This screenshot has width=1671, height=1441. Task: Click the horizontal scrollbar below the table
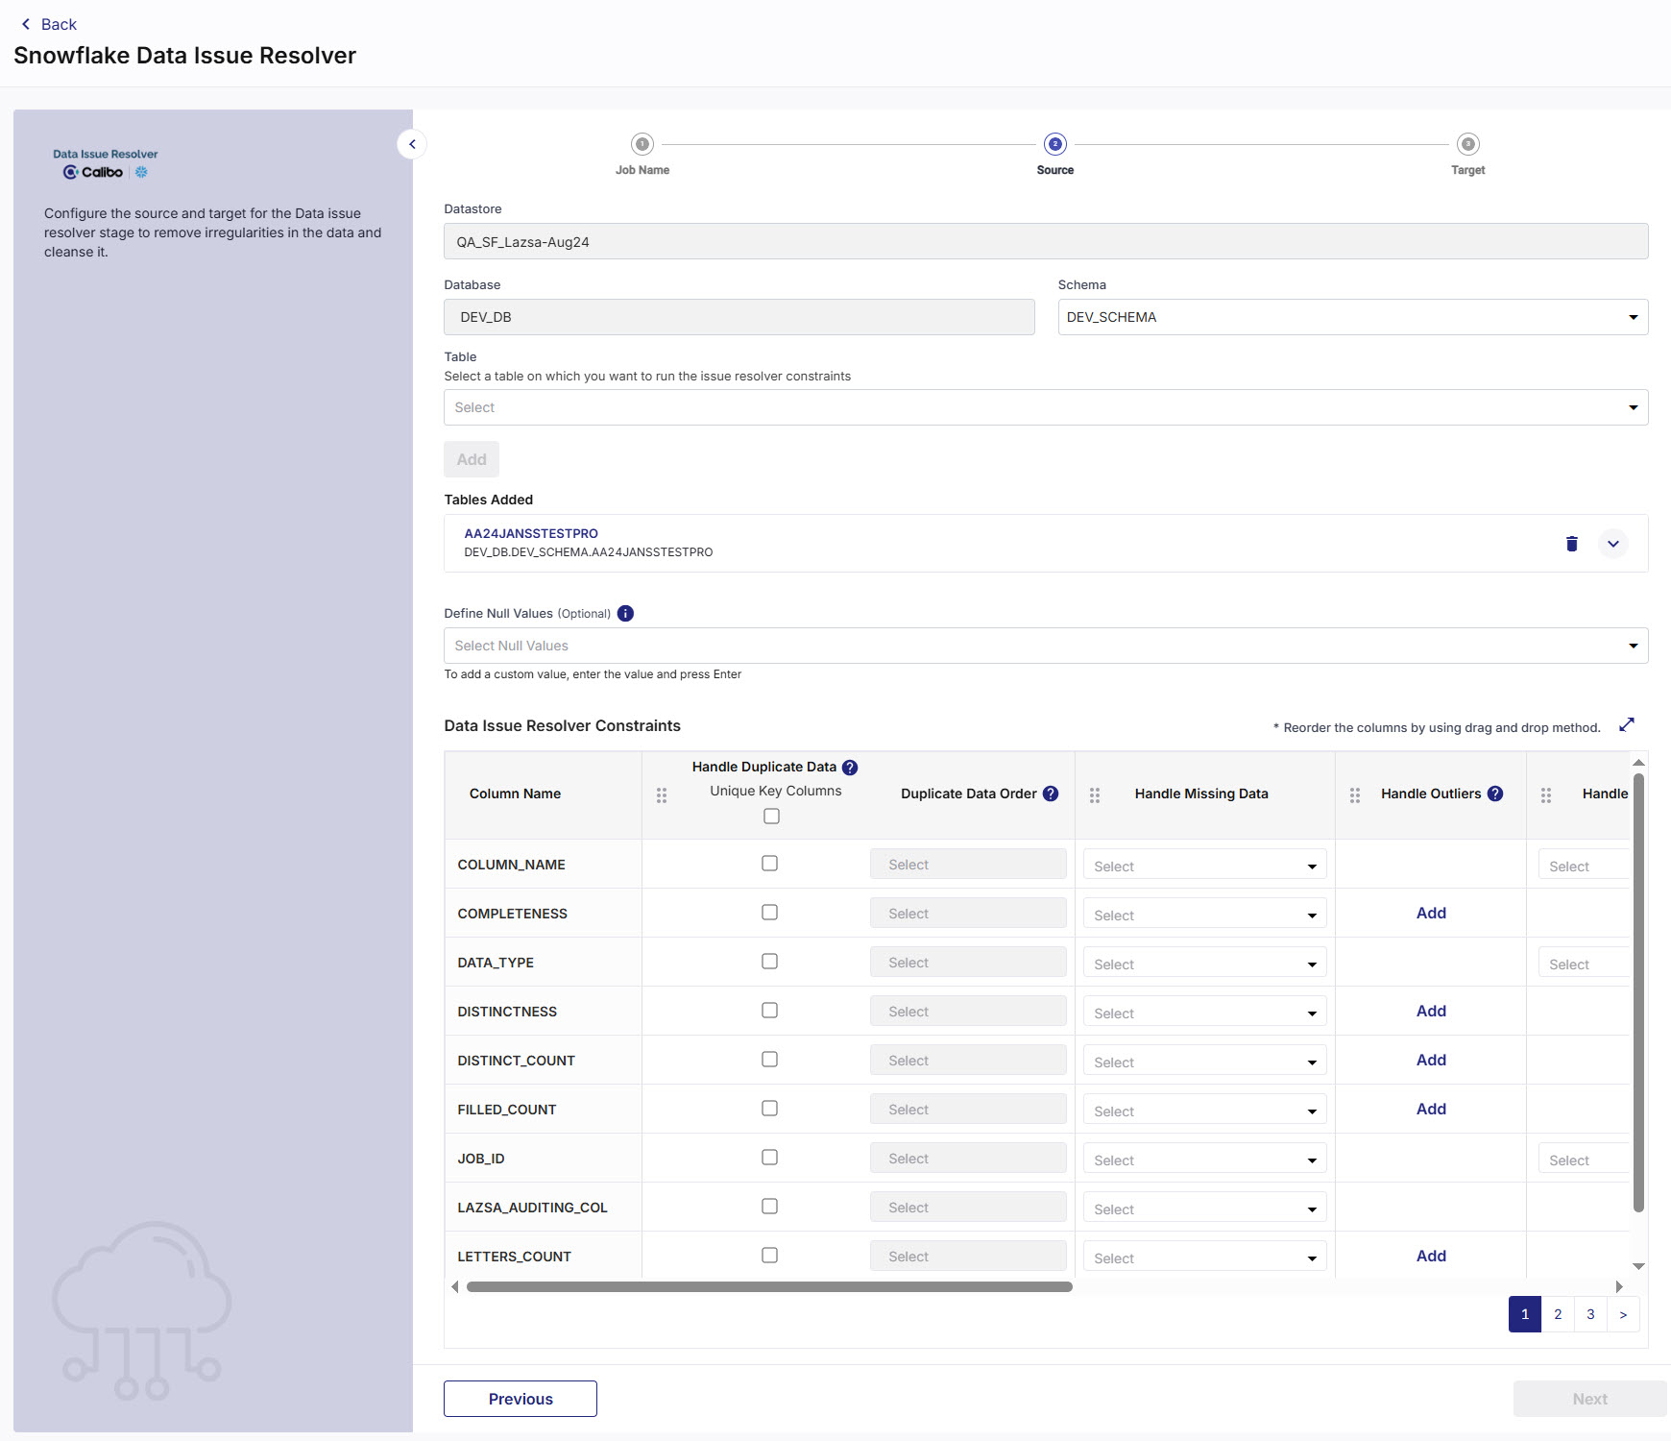(768, 1286)
